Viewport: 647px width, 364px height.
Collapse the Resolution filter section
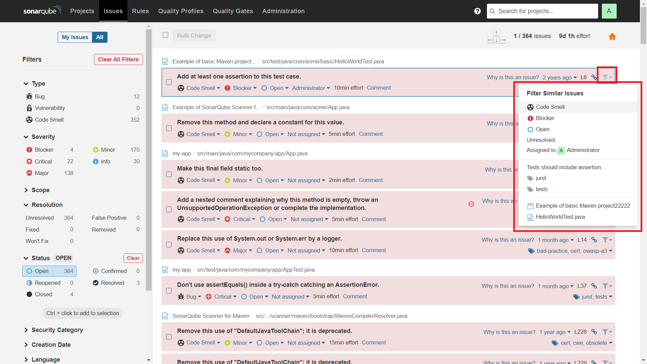(x=43, y=205)
